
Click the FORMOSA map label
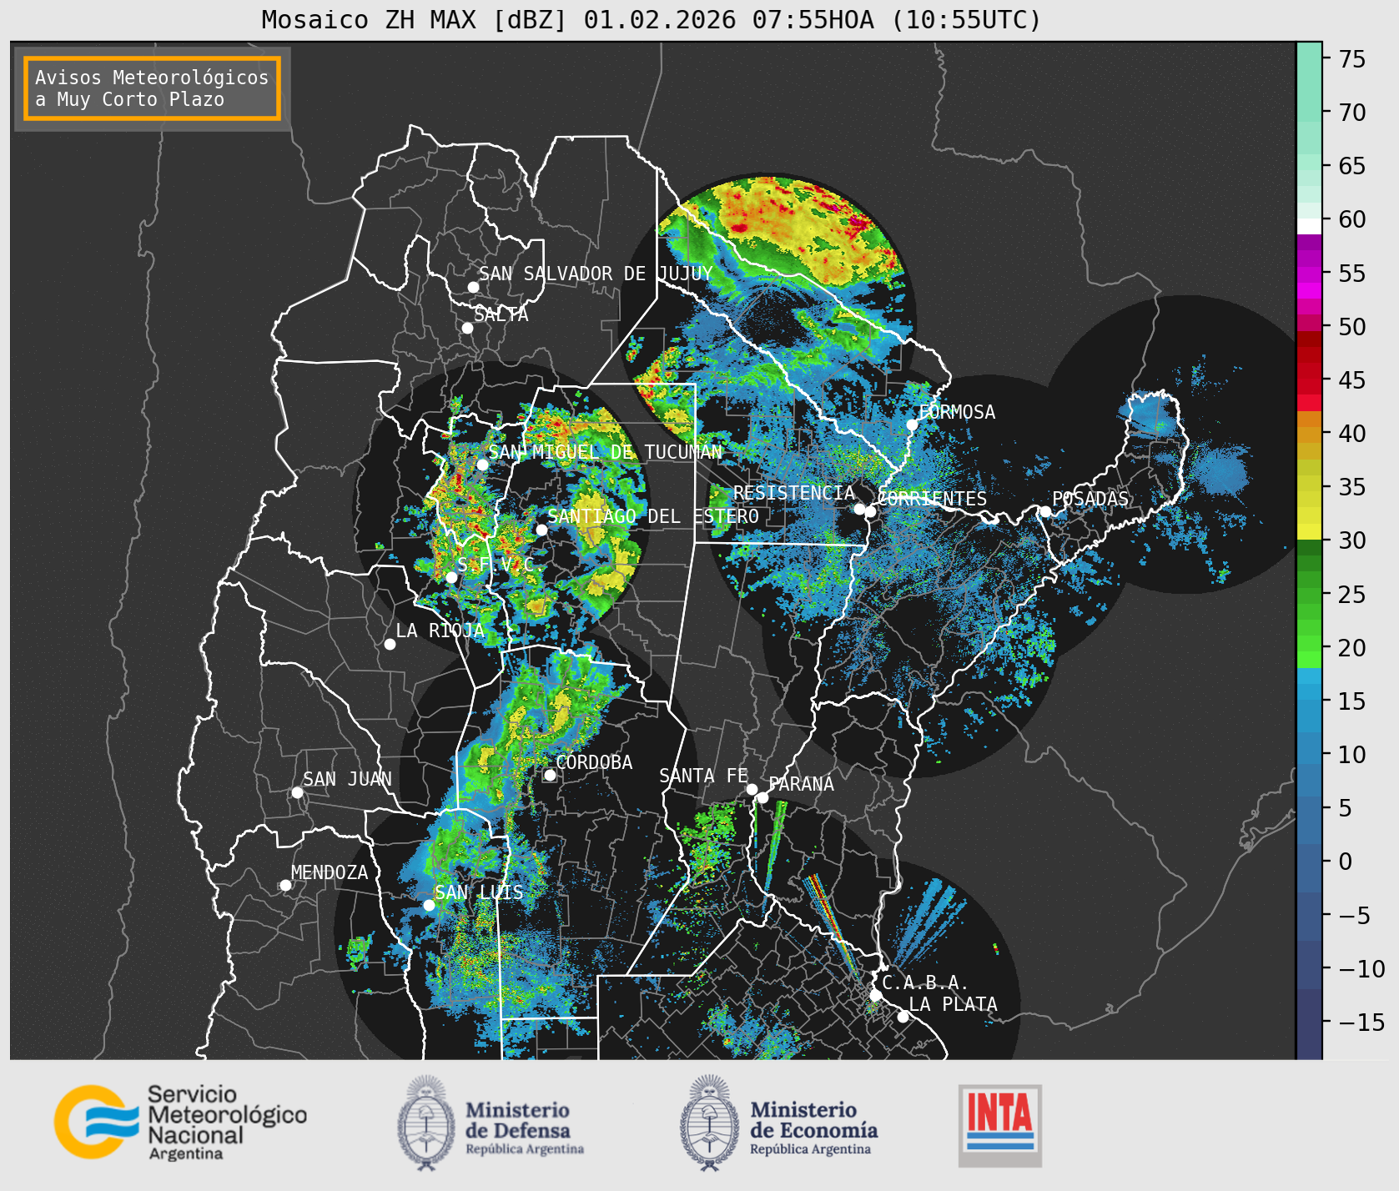tap(957, 412)
